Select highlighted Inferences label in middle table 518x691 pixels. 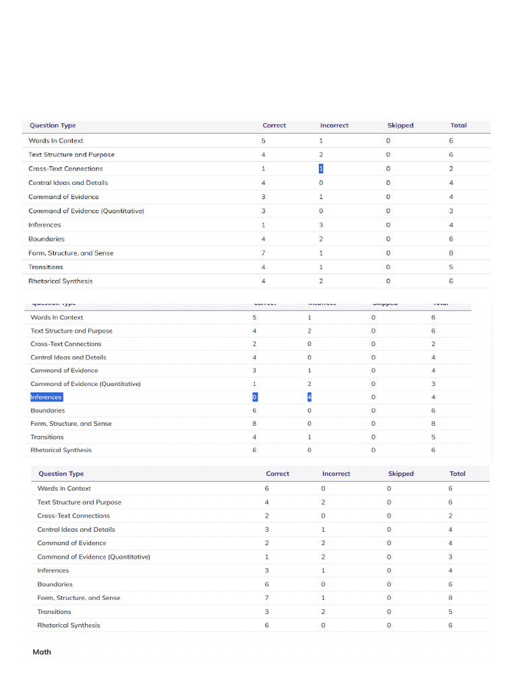47,397
